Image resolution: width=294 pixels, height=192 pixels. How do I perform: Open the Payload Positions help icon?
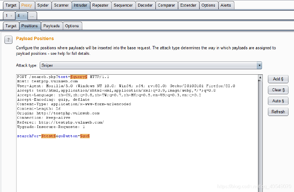click(x=8, y=40)
